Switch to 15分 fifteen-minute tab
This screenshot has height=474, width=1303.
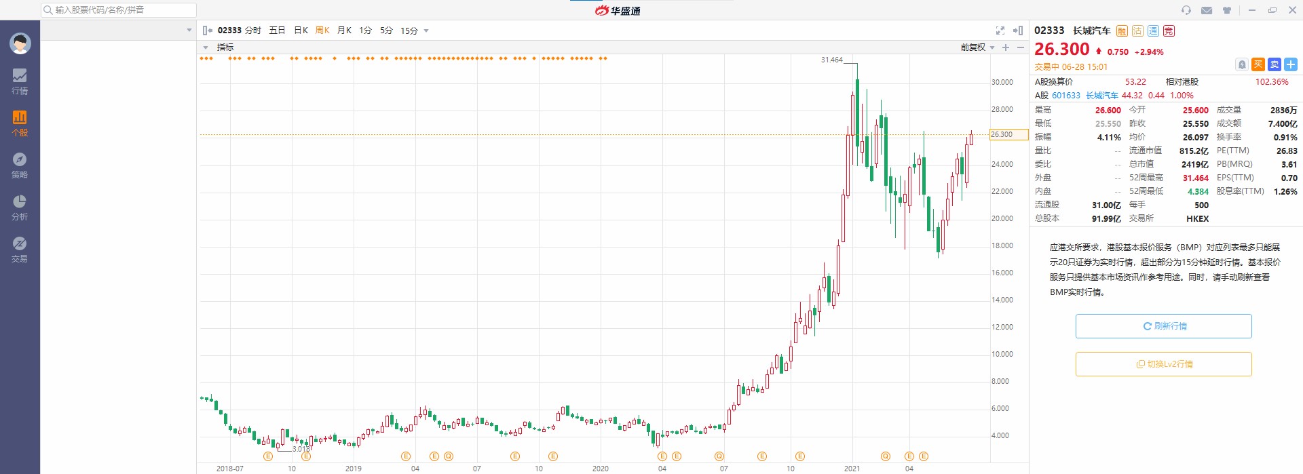coord(409,31)
